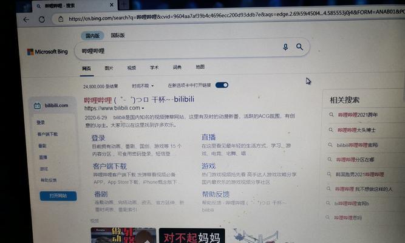405x243 pixels.
Task: Click the microphone voice search icon
Action: (x=285, y=47)
